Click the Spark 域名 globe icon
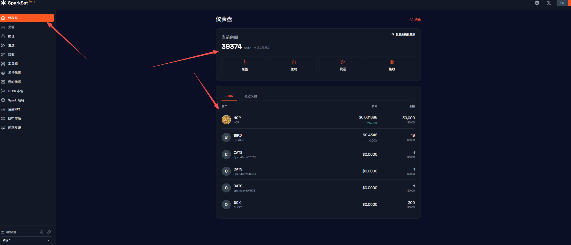571x245 pixels. tap(3, 100)
